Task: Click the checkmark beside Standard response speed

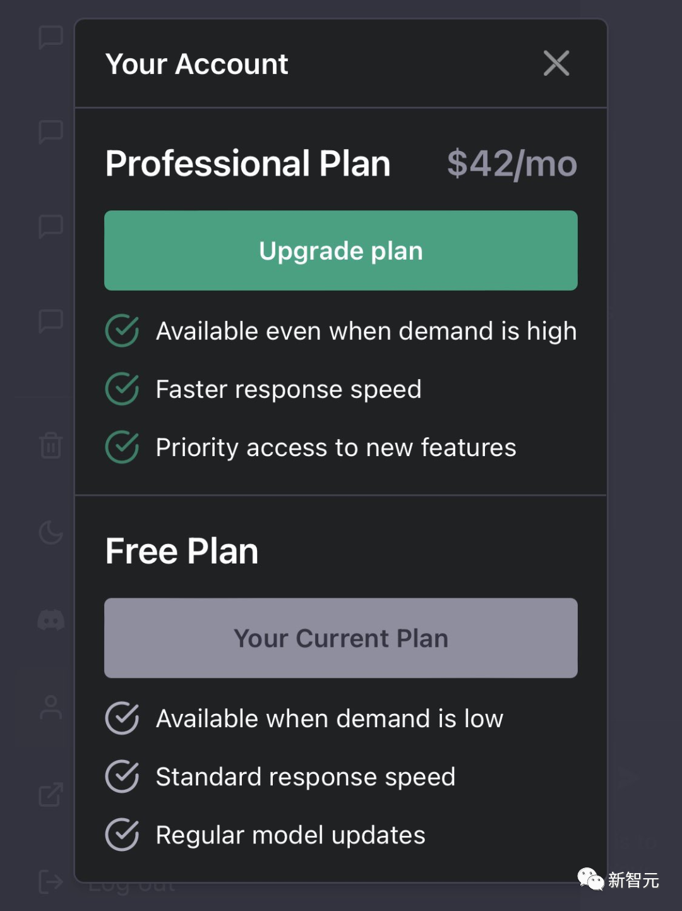Action: [x=122, y=776]
